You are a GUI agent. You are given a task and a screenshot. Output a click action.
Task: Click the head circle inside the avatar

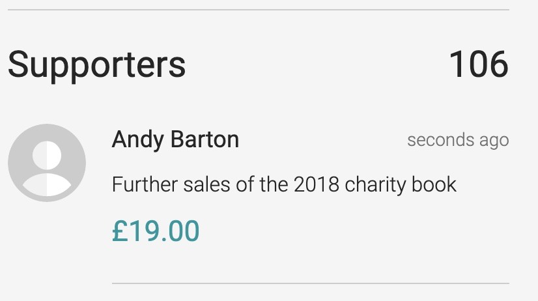click(47, 154)
